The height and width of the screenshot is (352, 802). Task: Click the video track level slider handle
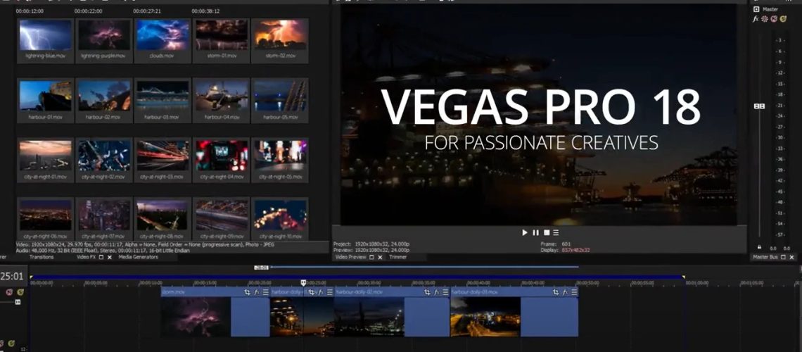18,303
